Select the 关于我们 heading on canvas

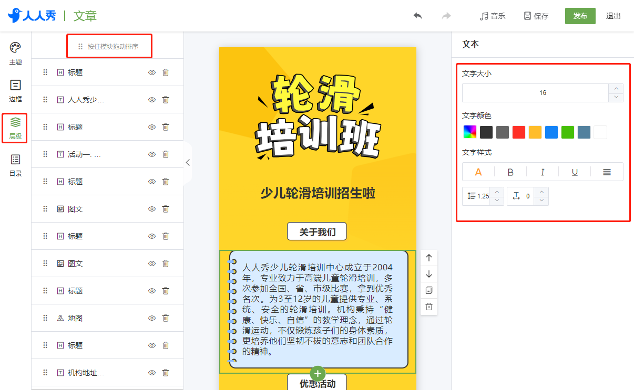point(317,231)
